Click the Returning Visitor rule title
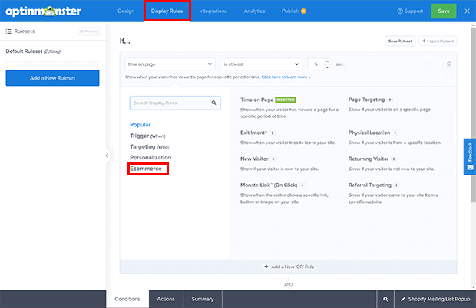476x308 pixels. pos(369,159)
